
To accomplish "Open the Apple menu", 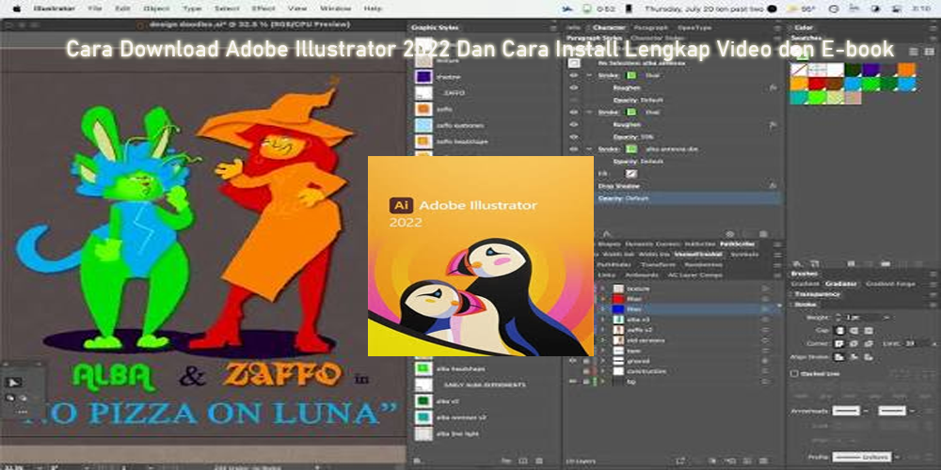I will pos(16,8).
